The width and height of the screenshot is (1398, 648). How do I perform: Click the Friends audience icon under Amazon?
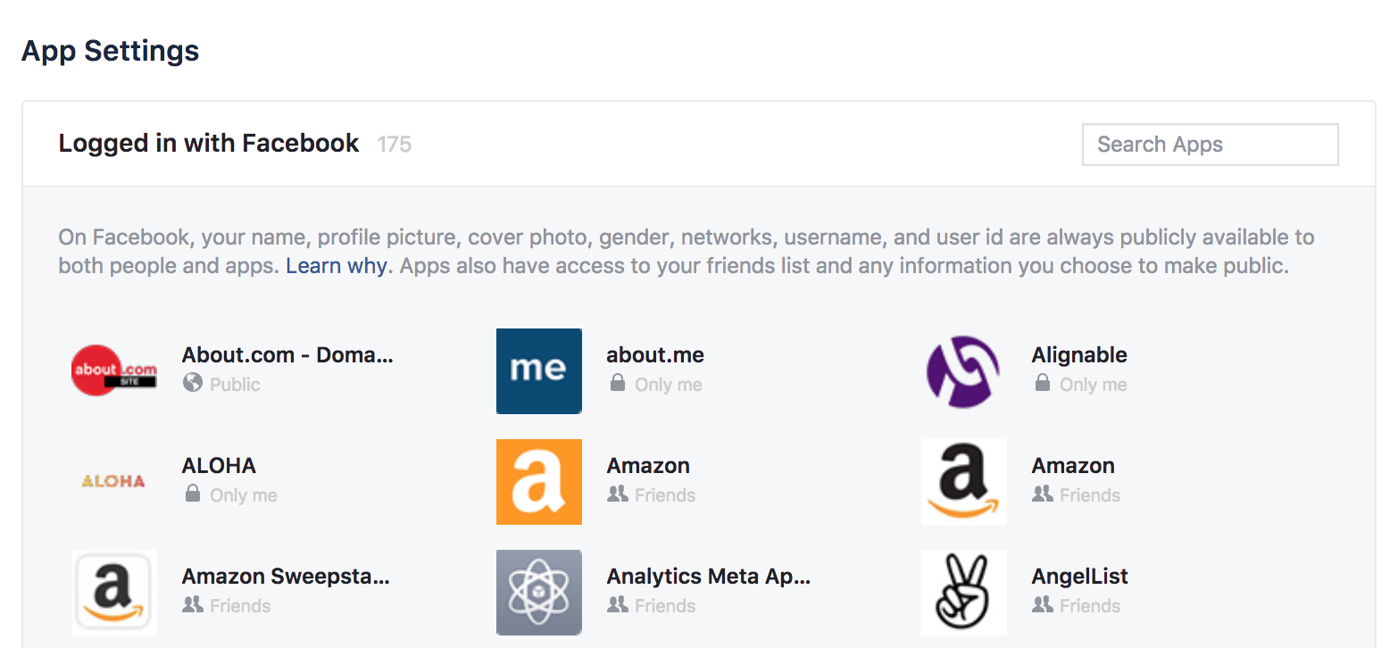click(617, 495)
